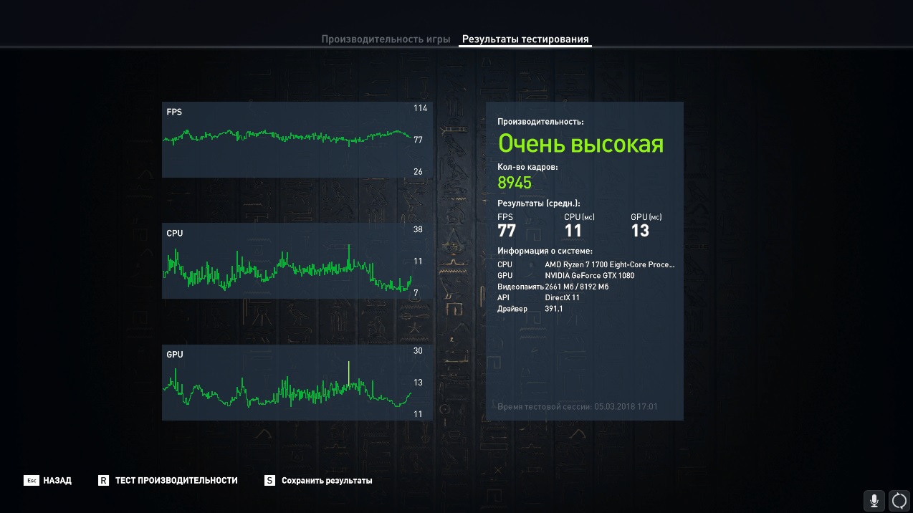Click Результаты (средн.): label

click(539, 203)
